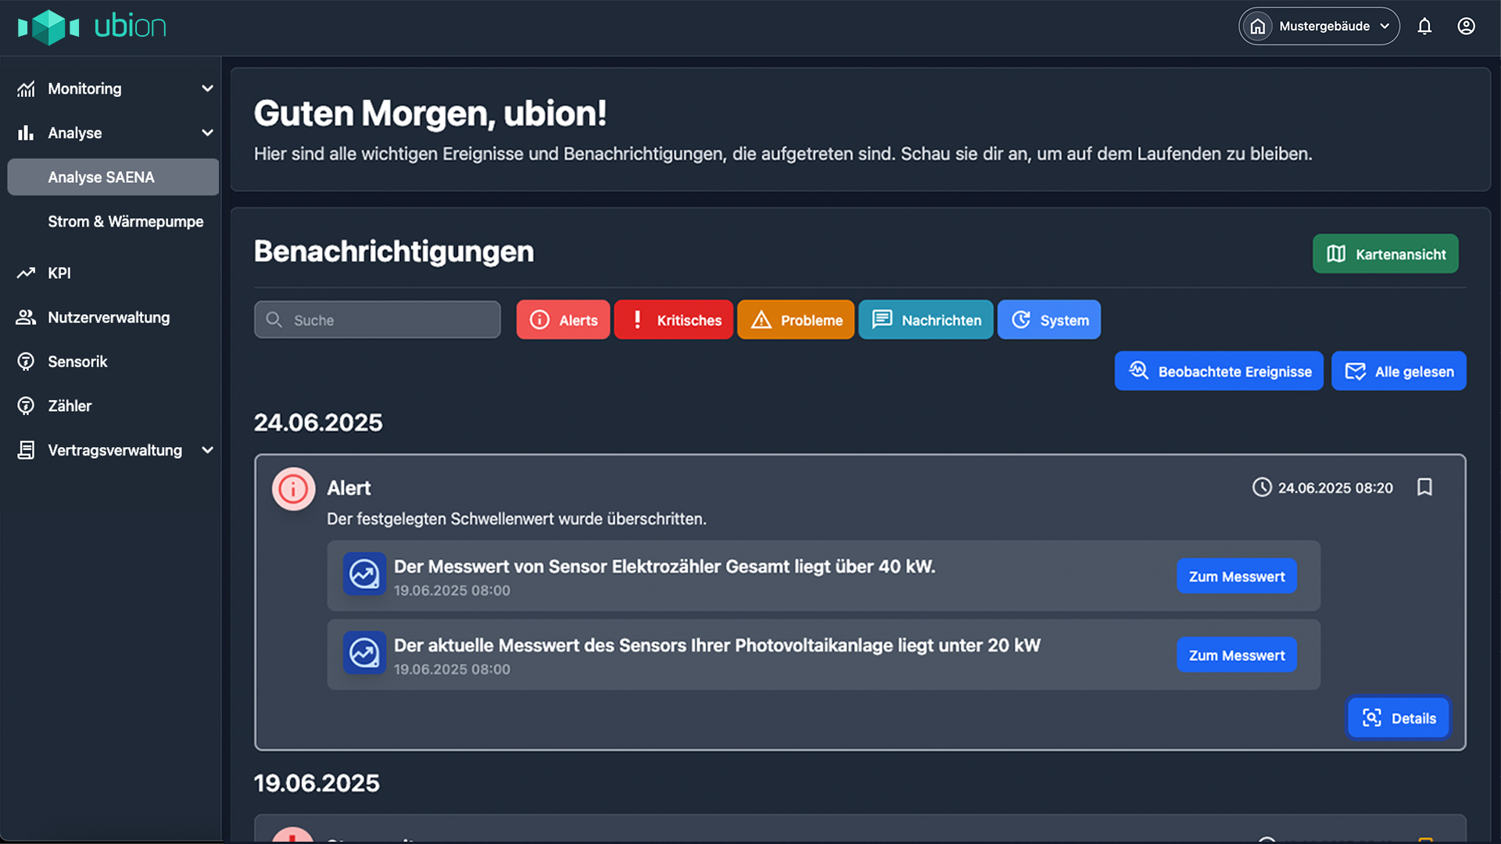
Task: Expand the Monitoring menu chevron
Action: [207, 89]
